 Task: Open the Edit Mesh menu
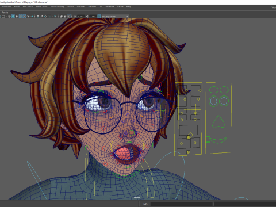[28, 7]
